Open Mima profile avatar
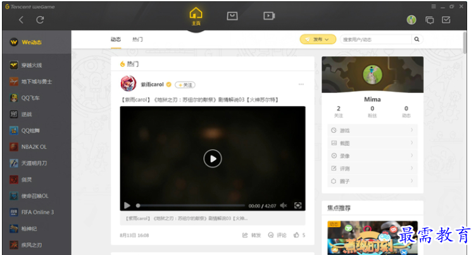The image size is (476, 255). point(372,75)
